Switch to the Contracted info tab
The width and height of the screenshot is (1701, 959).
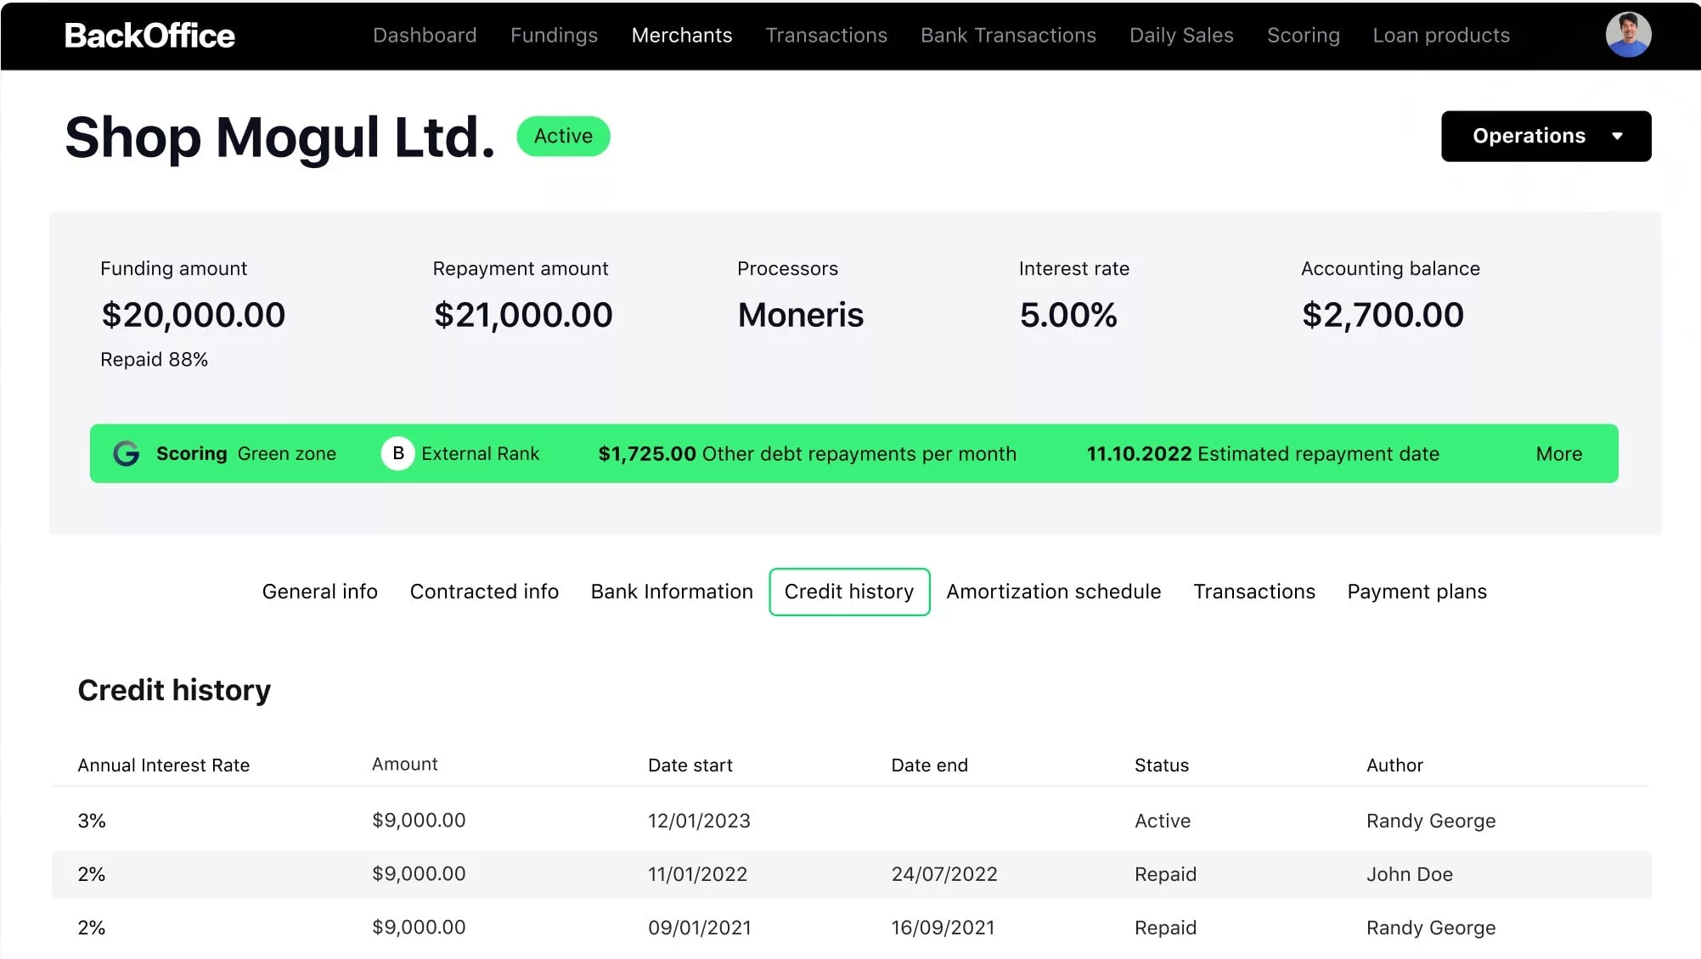(x=484, y=592)
